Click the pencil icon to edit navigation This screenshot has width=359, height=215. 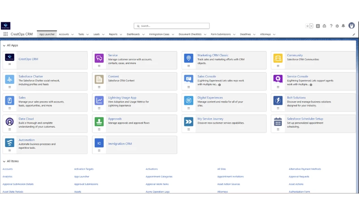[x=354, y=34]
